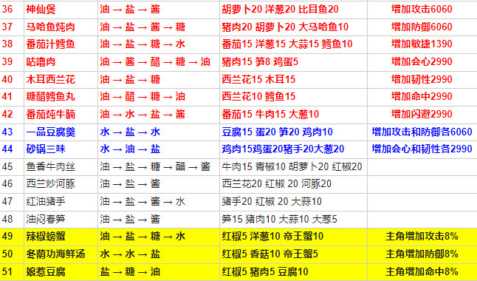Click ingredients 红椒5 猪肉5 豆腐10
Screen dimensions: 477x281
pyautogui.click(x=265, y=272)
